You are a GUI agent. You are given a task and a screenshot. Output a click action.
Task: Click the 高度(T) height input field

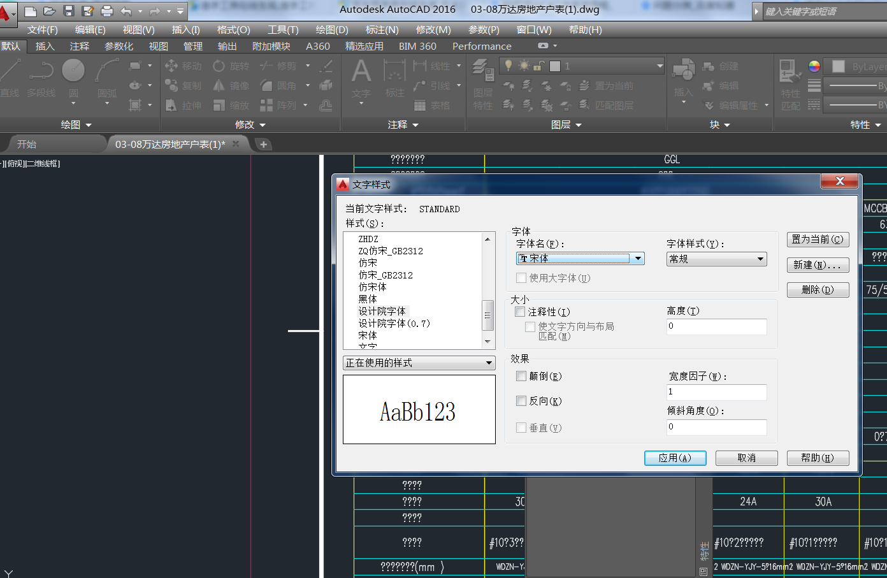pos(716,326)
